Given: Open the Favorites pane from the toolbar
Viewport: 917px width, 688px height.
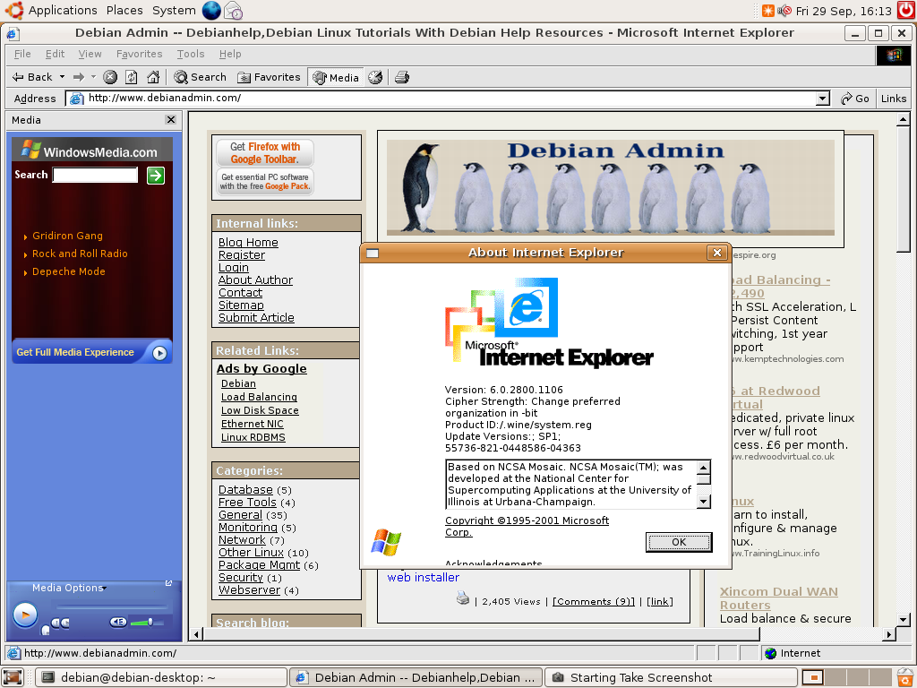Looking at the screenshot, I should 269,77.
